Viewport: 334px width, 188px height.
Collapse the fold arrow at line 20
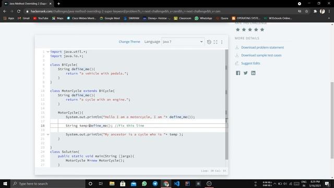click(x=48, y=134)
